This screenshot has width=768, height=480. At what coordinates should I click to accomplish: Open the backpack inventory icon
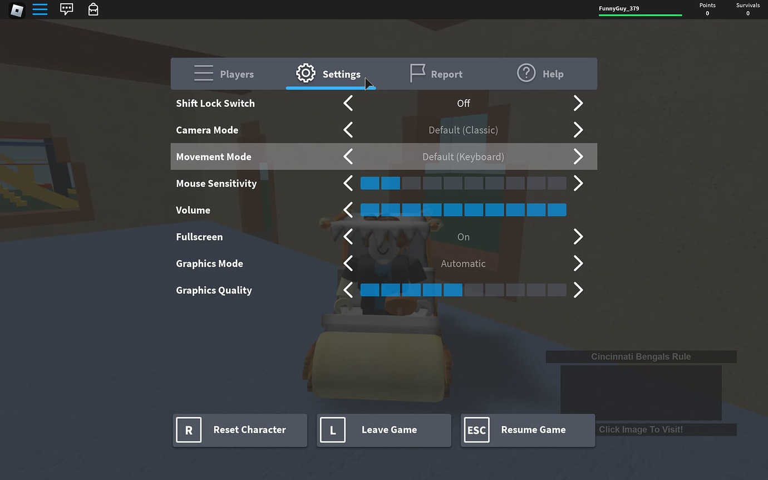coord(93,9)
